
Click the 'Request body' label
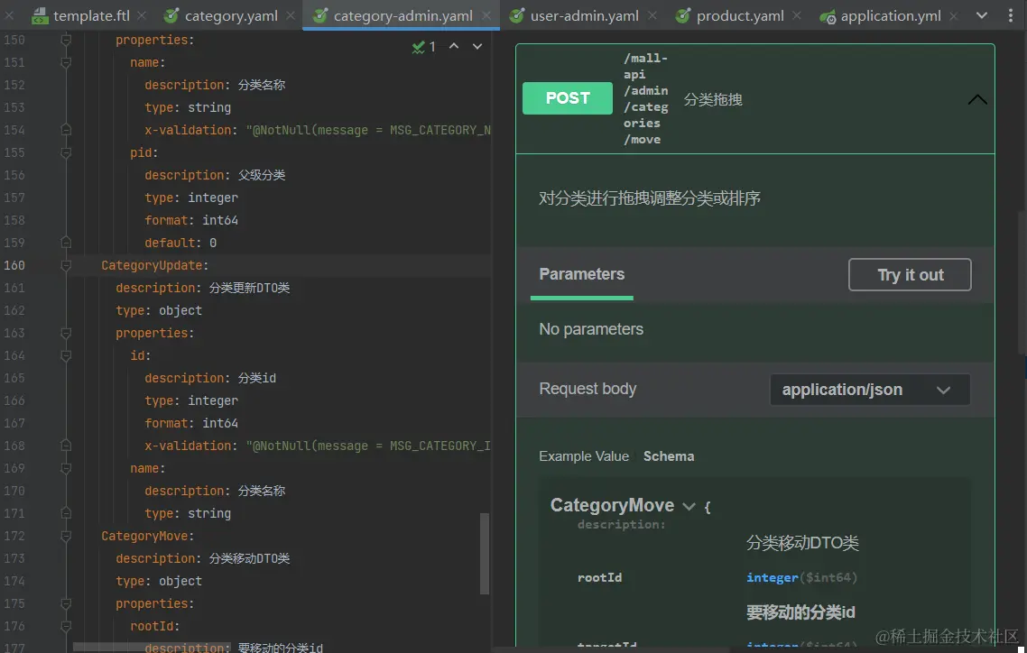point(588,389)
